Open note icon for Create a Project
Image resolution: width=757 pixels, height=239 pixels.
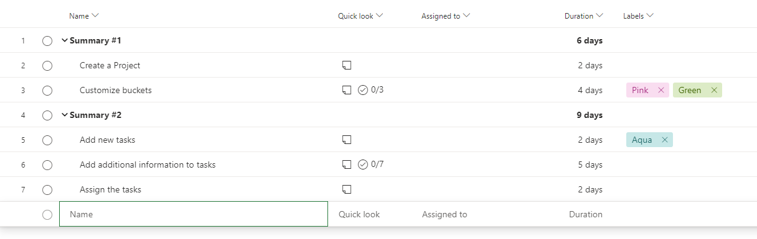click(x=347, y=65)
